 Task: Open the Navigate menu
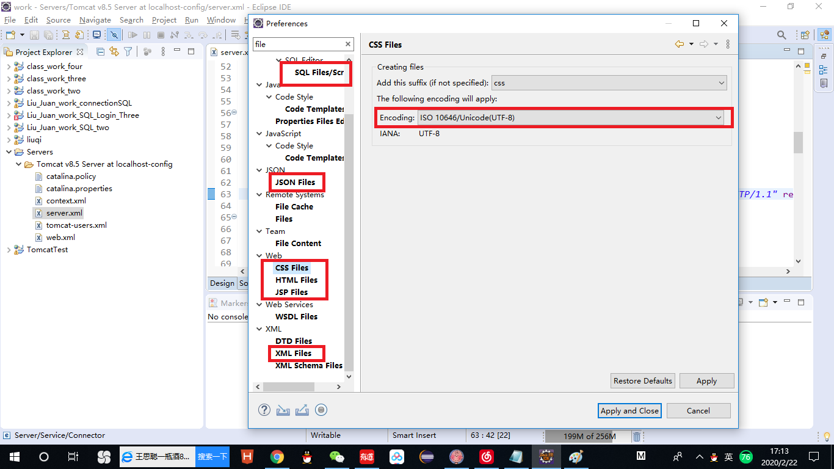95,20
